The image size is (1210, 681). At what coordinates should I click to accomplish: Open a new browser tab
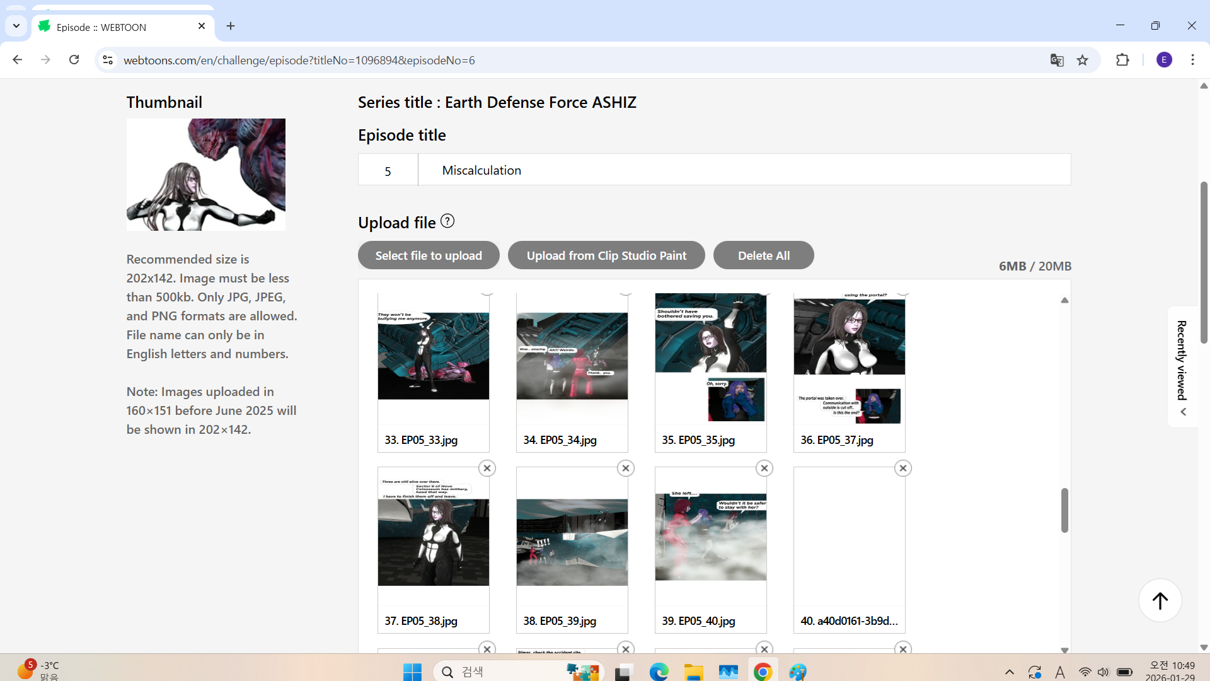click(x=231, y=26)
